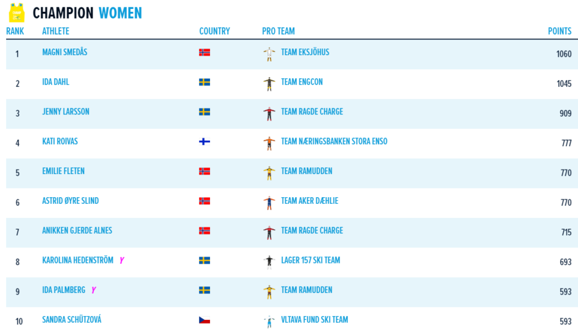The width and height of the screenshot is (578, 334).
Task: Click Team Engcon jersey icon
Action: tap(268, 83)
